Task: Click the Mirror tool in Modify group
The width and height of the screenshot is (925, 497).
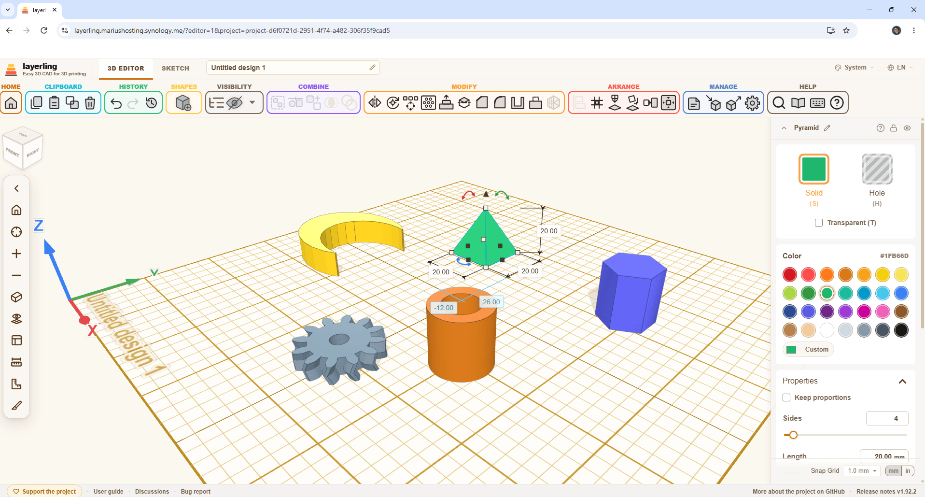Action: (375, 103)
